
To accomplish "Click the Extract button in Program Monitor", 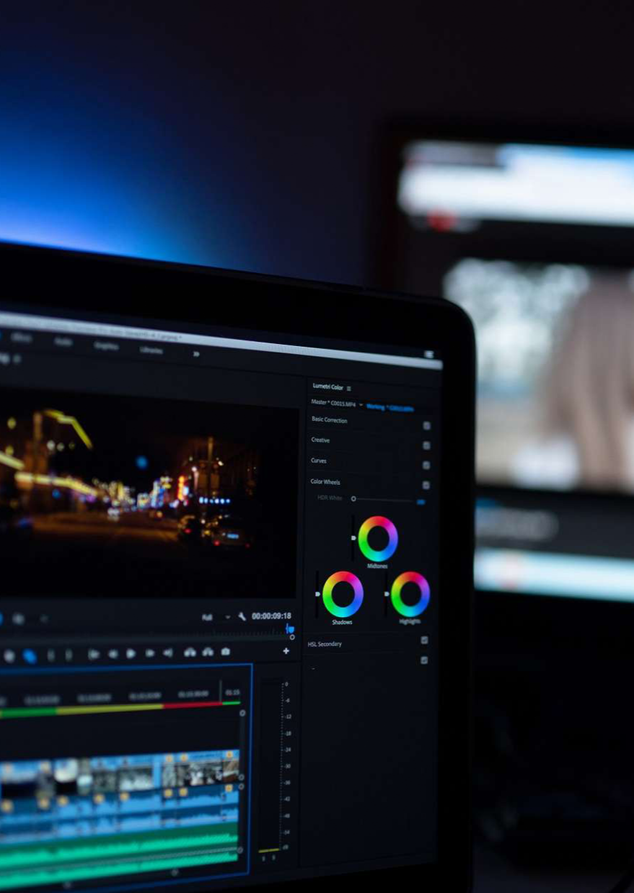I will tap(208, 651).
